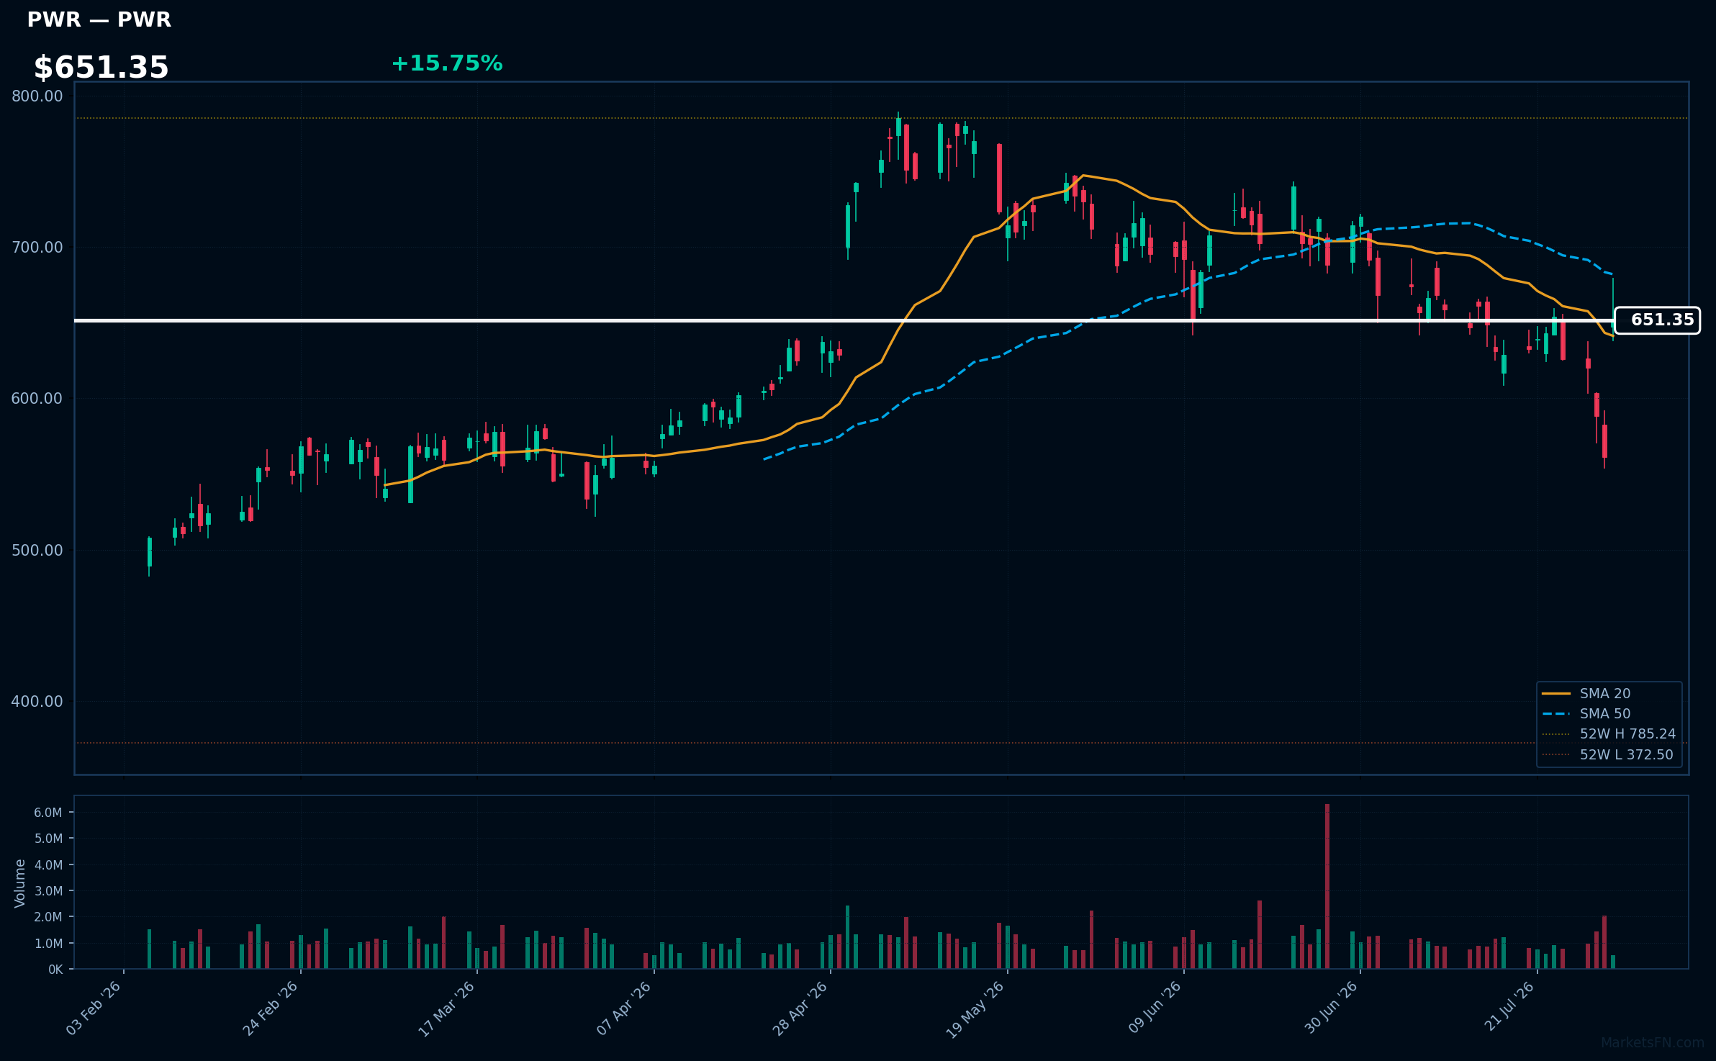Click the 1.0M volume axis label
The width and height of the screenshot is (1716, 1061).
pyautogui.click(x=48, y=944)
